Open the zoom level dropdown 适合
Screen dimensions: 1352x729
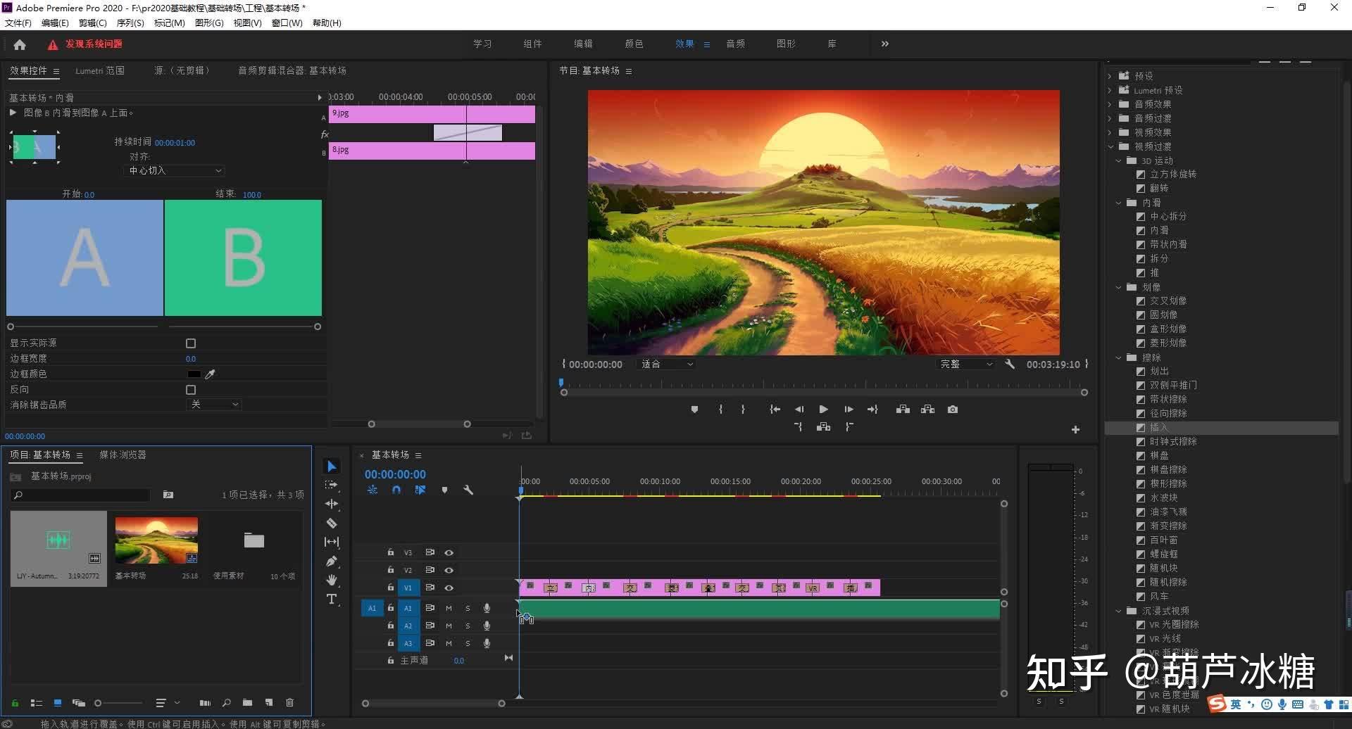pos(667,364)
